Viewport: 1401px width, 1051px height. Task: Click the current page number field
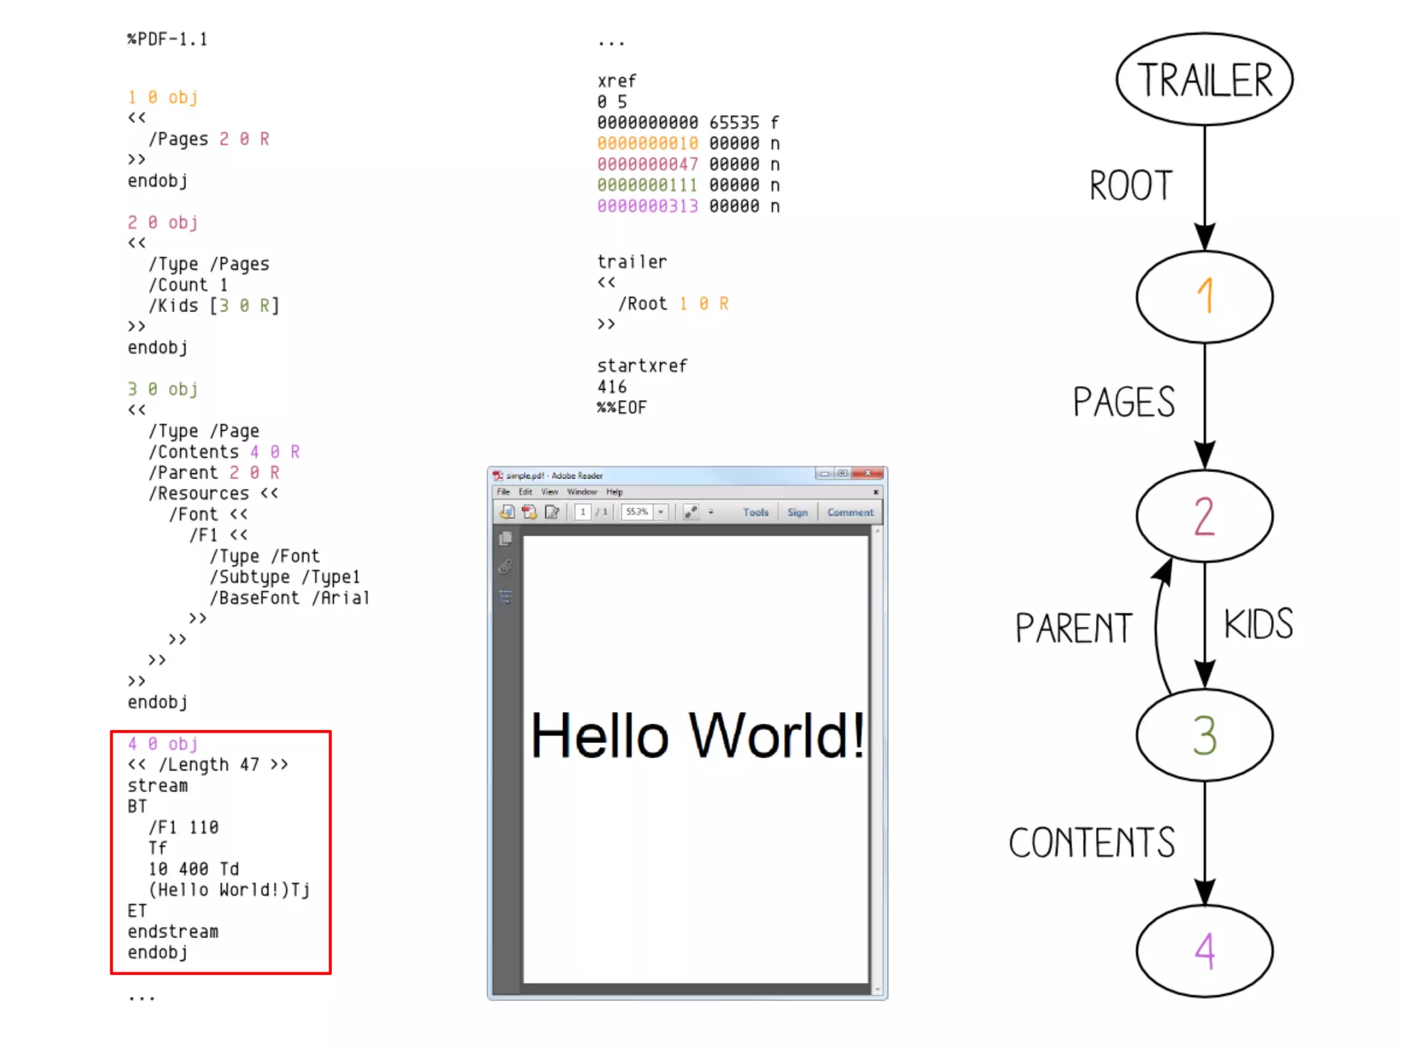point(583,512)
